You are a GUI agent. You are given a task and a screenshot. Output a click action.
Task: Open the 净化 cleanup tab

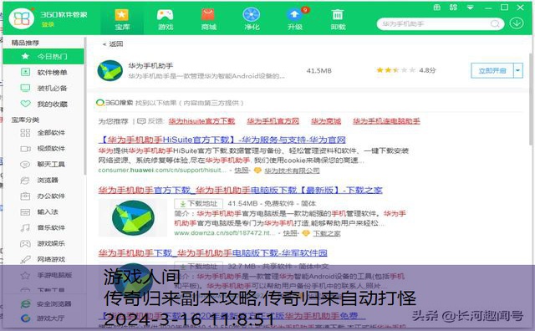[x=252, y=20]
